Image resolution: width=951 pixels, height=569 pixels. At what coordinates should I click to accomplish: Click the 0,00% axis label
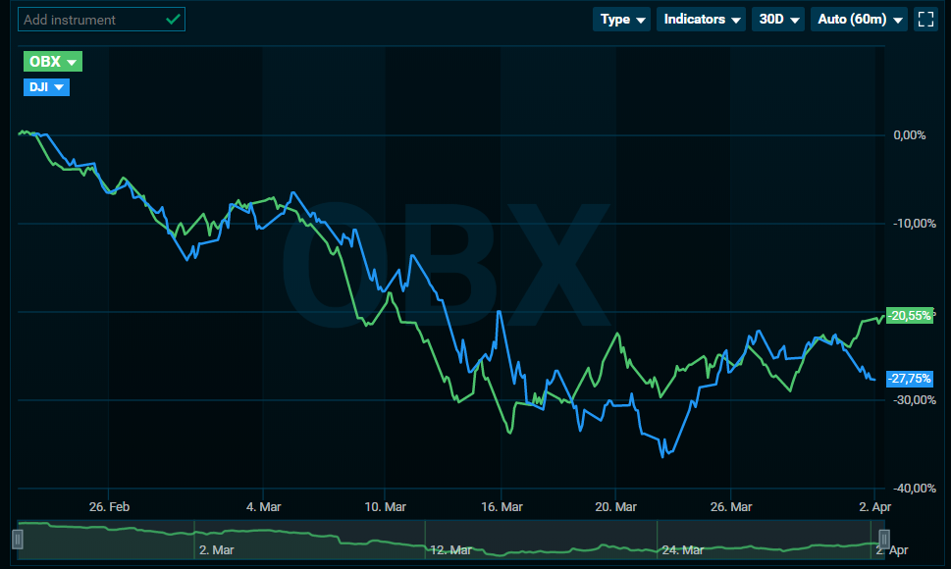(x=909, y=135)
